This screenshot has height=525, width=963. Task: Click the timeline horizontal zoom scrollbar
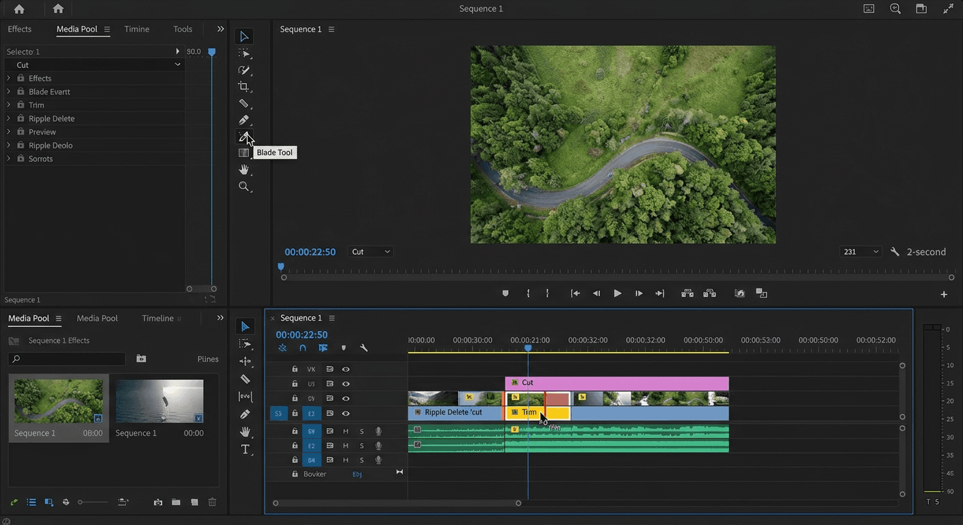click(x=397, y=503)
